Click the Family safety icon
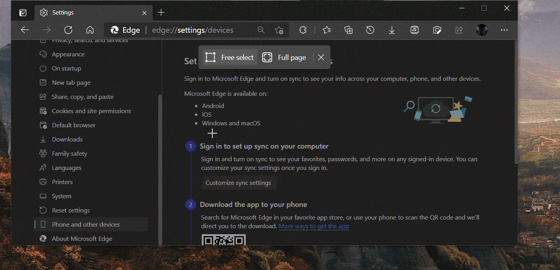 click(x=43, y=154)
